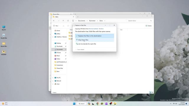The height and width of the screenshot is (106, 189).
Task: Open This PC desktop icon
Action: [x=4, y=28]
